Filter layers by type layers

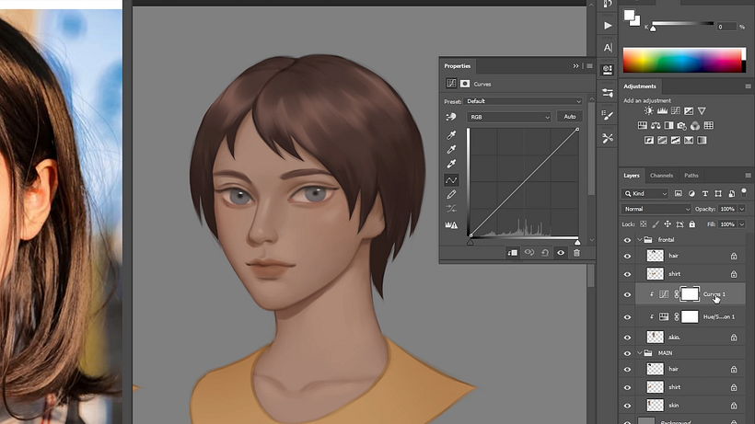tap(705, 194)
